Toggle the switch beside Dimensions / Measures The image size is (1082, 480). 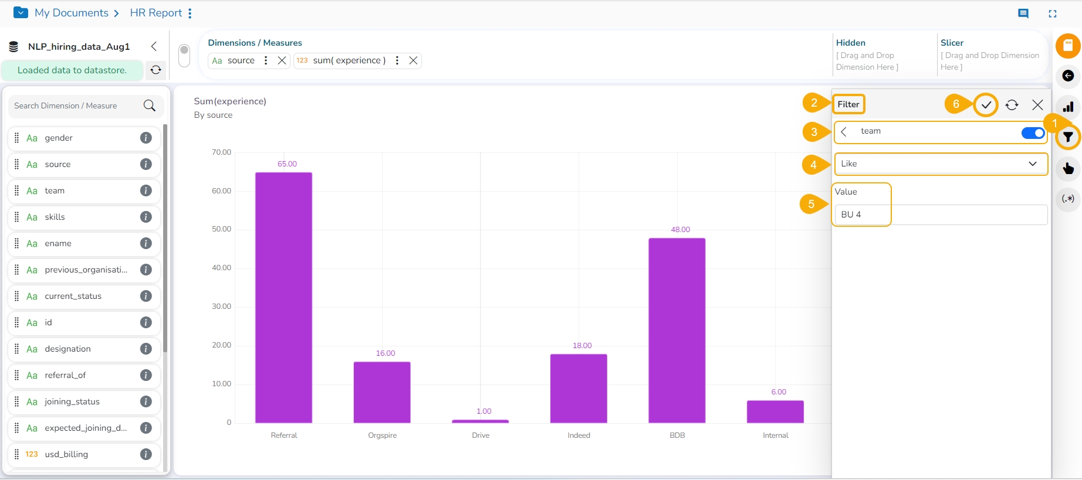pyautogui.click(x=184, y=56)
